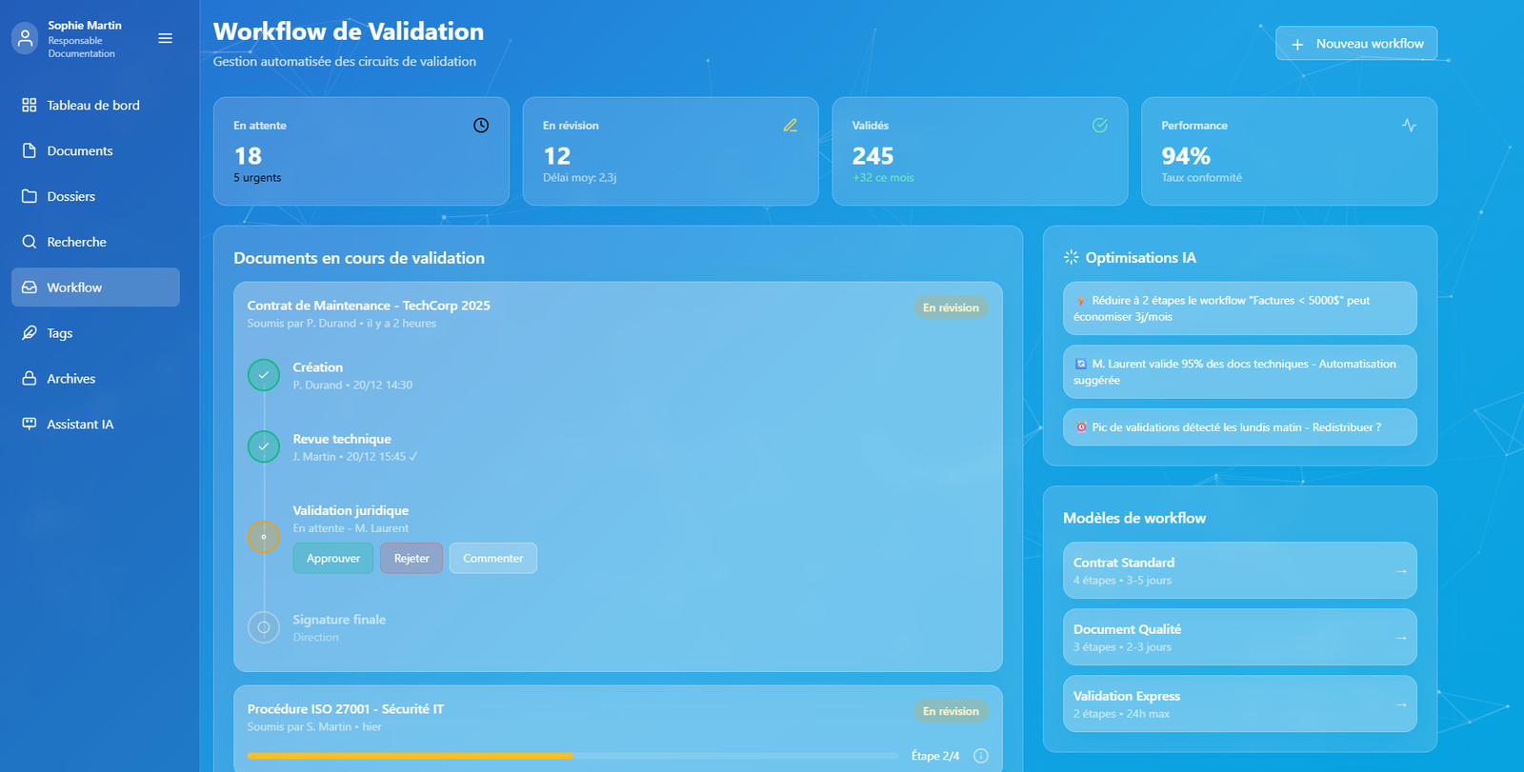The image size is (1524, 772).
Task: Click Sophie Martin's profile avatar
Action: [x=26, y=38]
